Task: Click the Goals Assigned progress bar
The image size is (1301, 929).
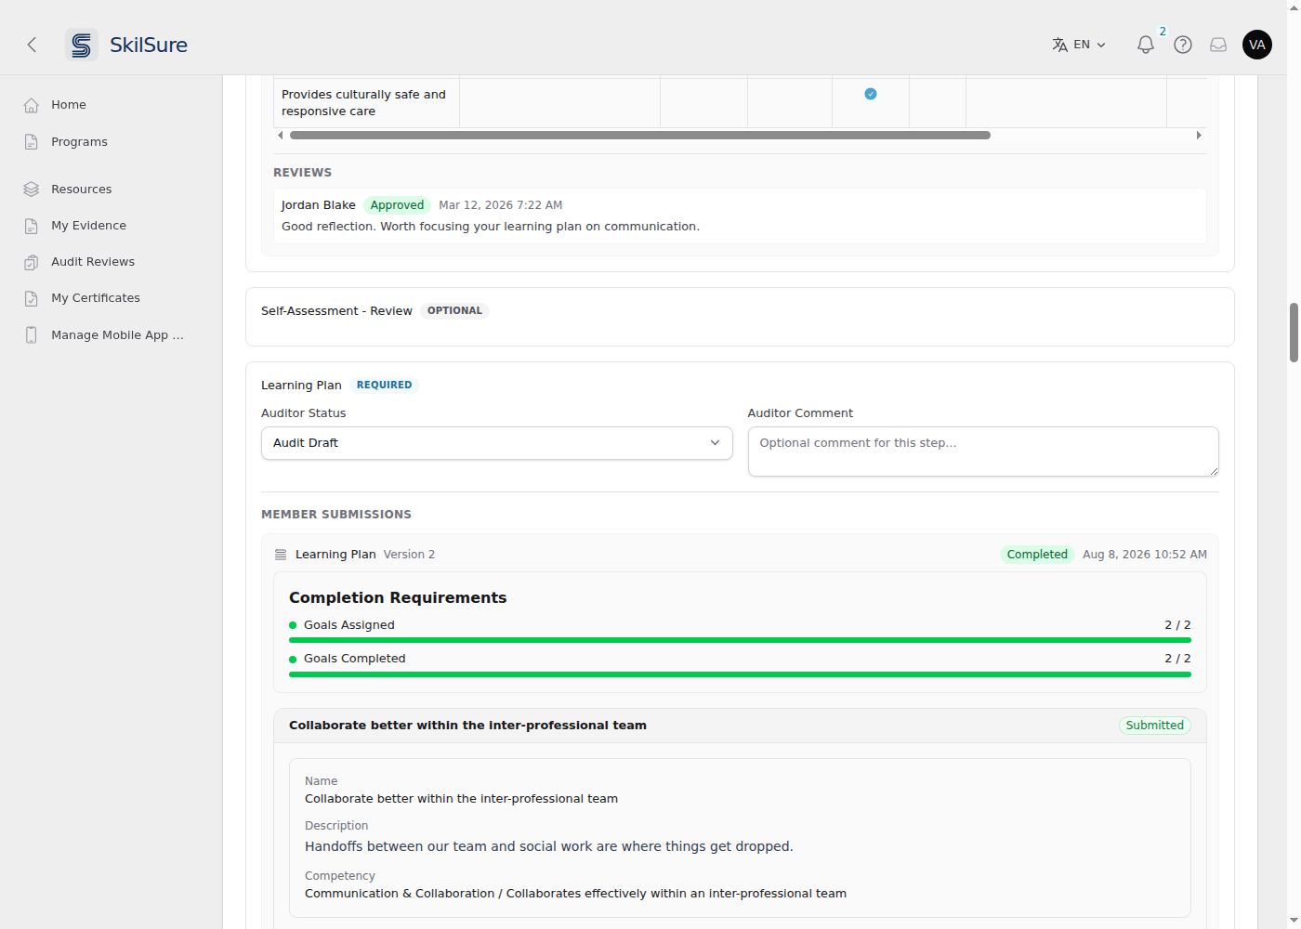Action: (x=740, y=640)
